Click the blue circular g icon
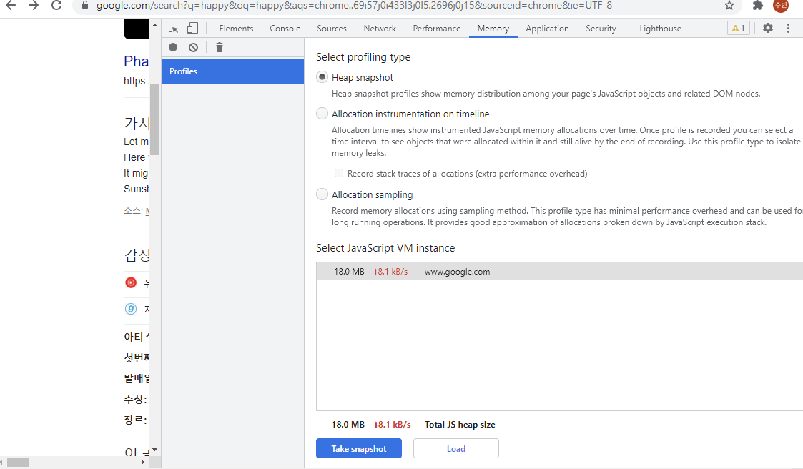Image resolution: width=803 pixels, height=469 pixels. point(131,308)
